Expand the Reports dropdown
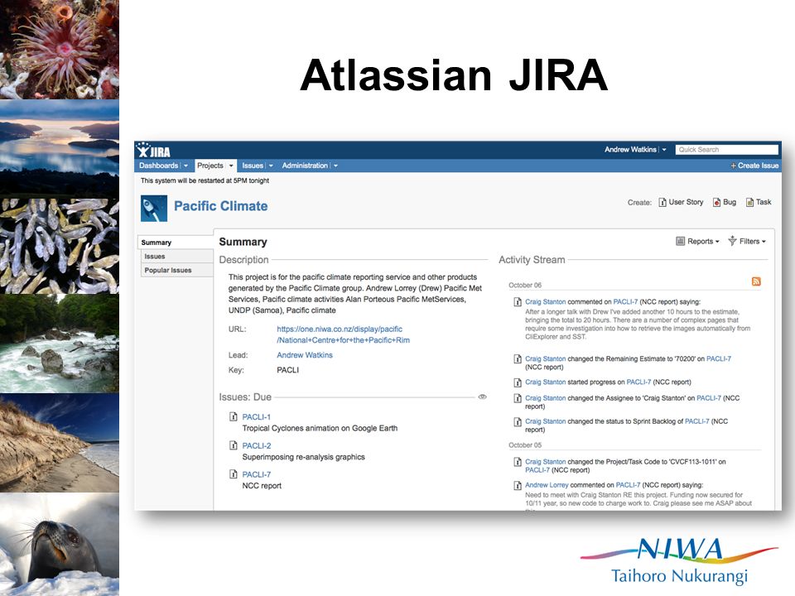795x596 pixels. [x=717, y=242]
